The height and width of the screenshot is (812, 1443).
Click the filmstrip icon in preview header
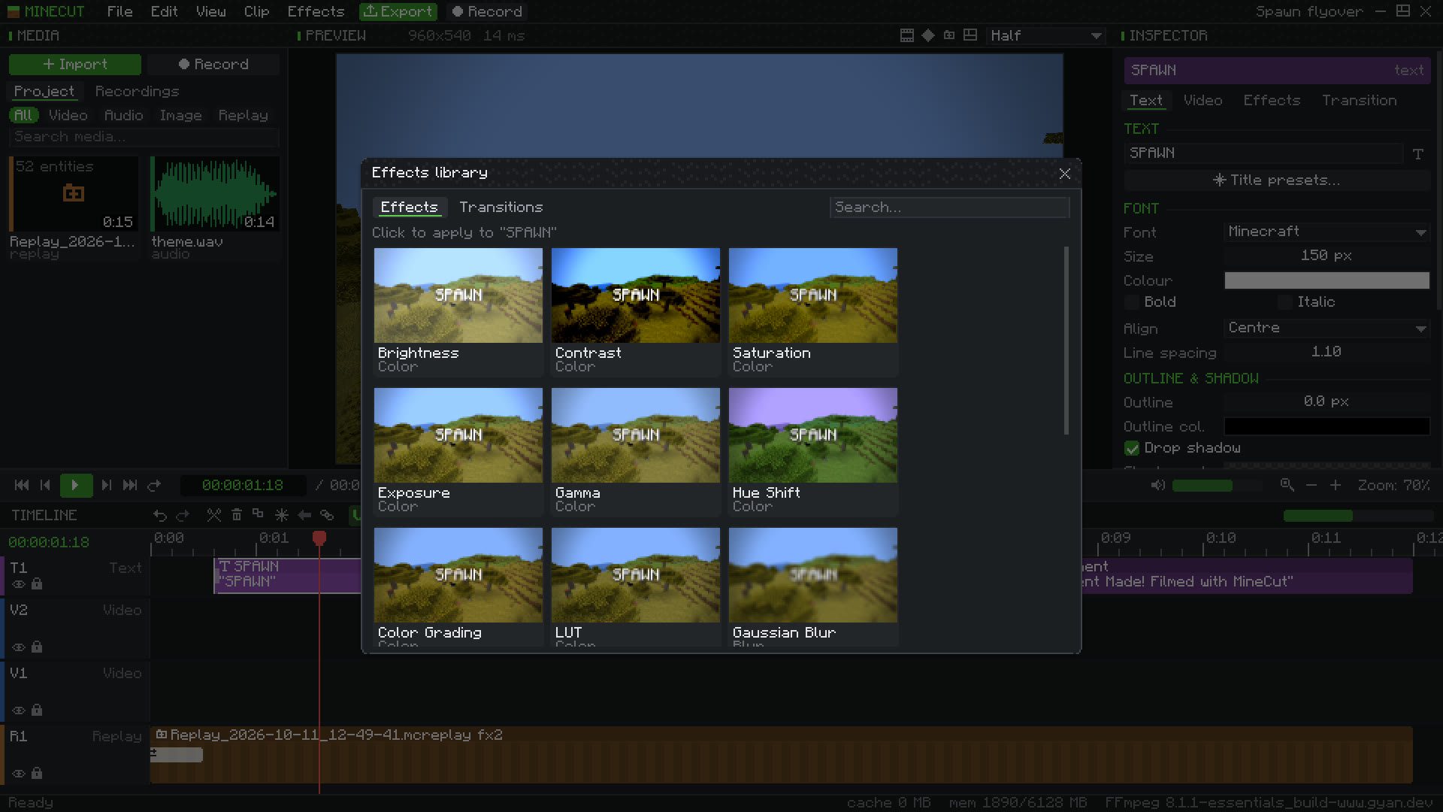(907, 35)
